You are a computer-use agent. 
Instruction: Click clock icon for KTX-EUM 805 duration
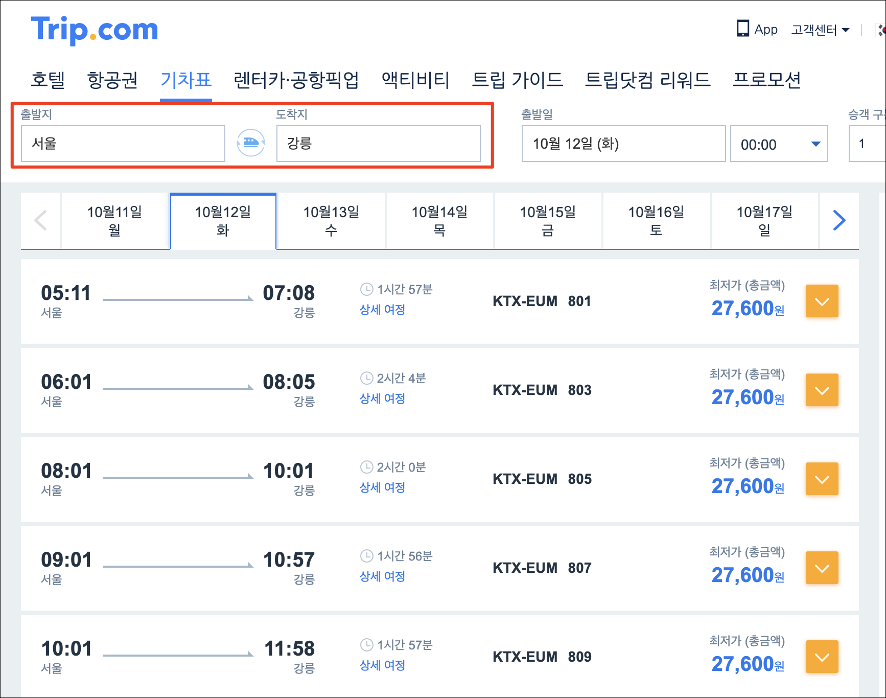pos(366,467)
